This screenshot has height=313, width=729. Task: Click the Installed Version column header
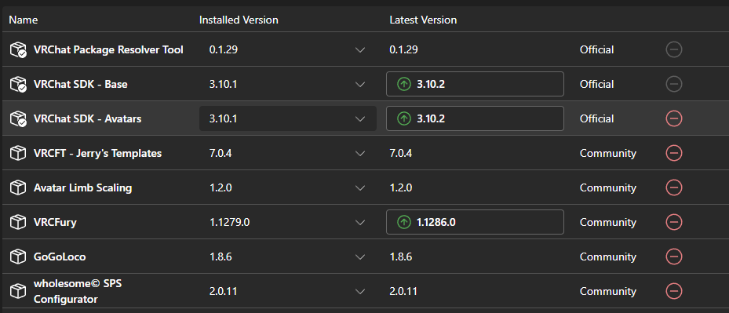click(239, 20)
